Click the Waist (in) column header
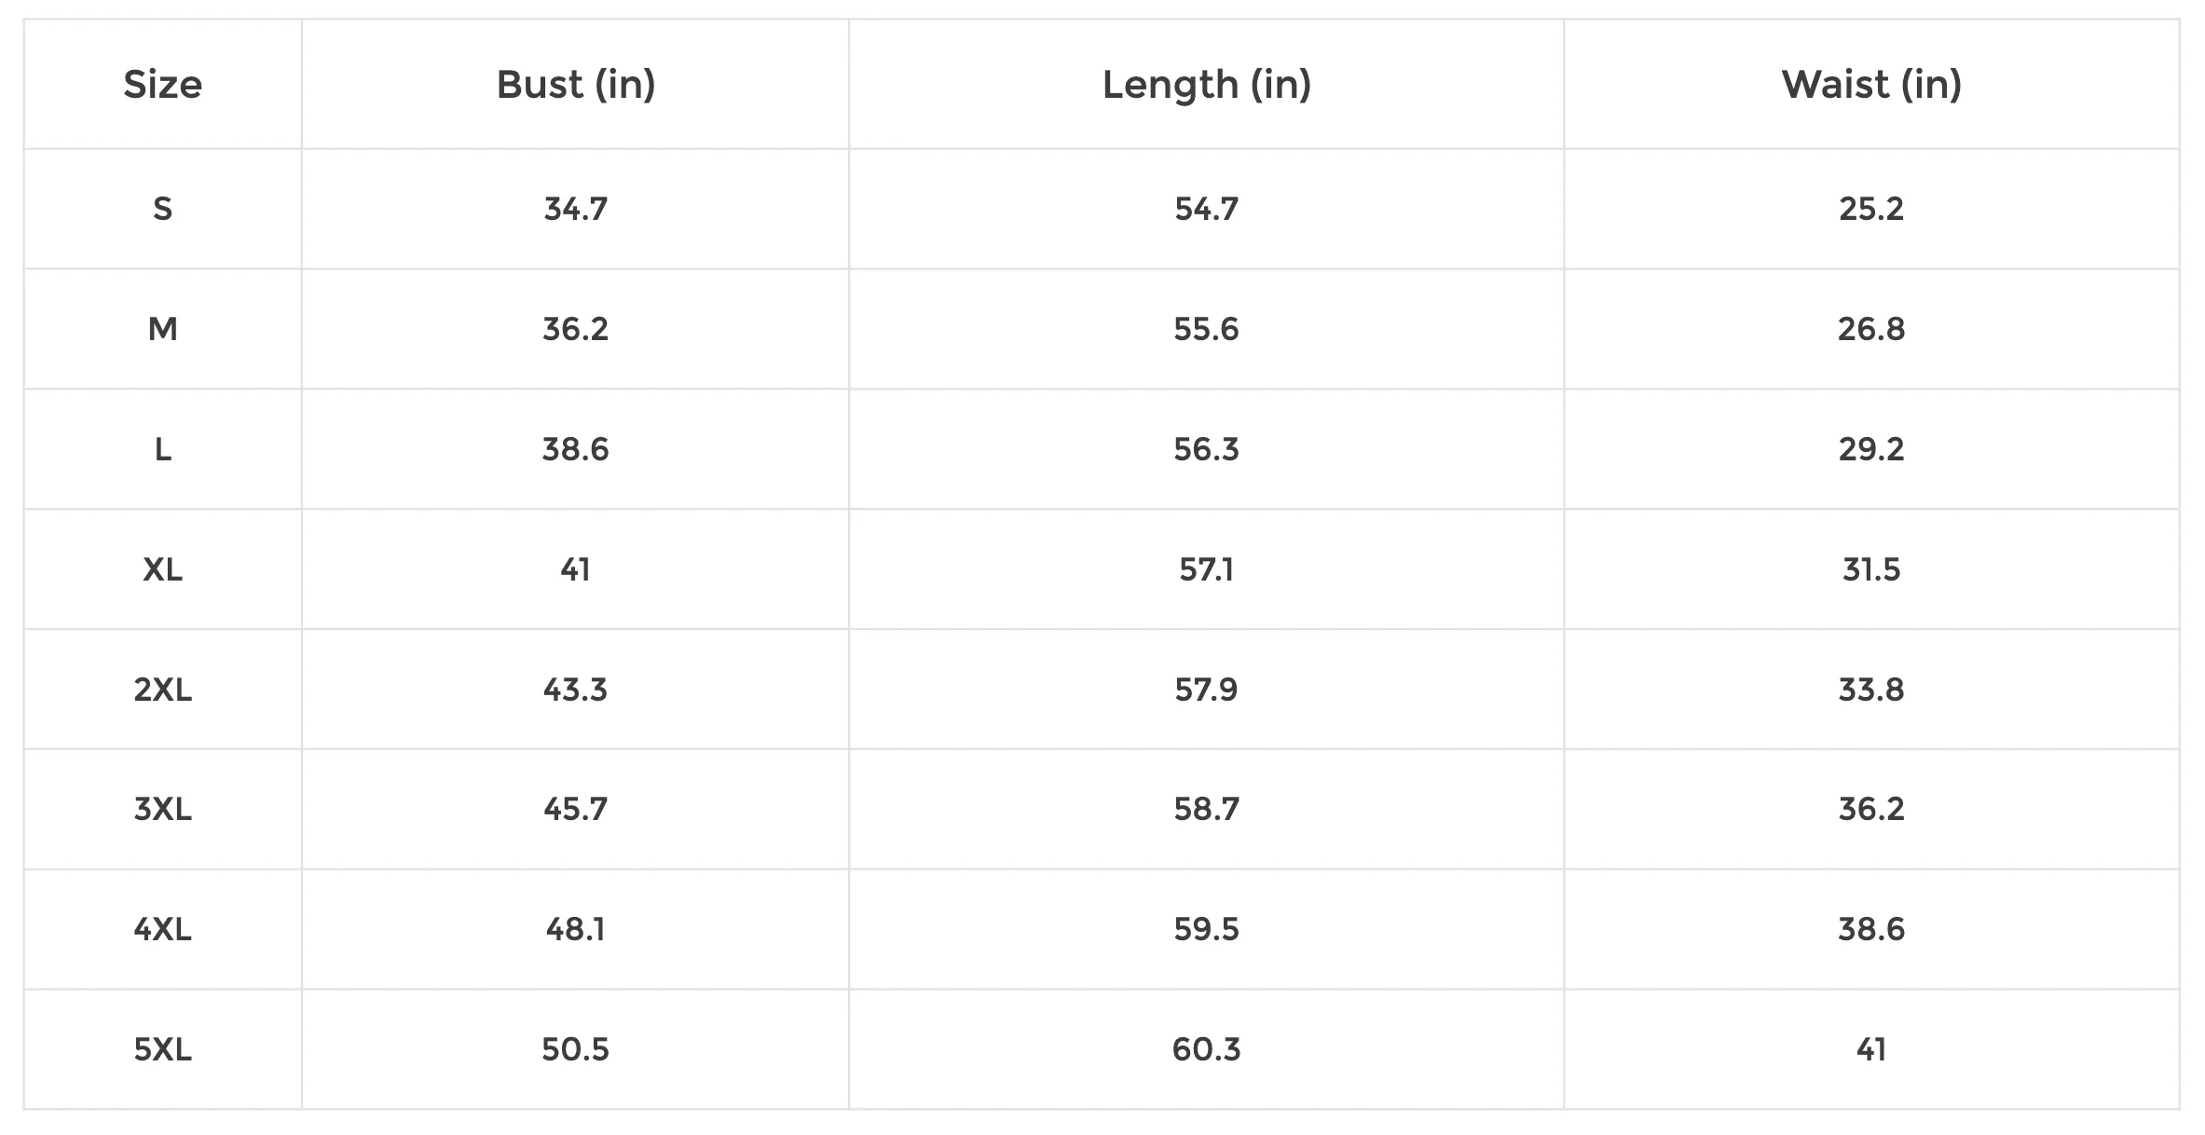The width and height of the screenshot is (2205, 1135). pos(1871,85)
